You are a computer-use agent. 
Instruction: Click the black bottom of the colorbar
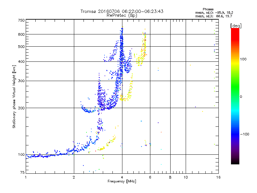coord(235,162)
